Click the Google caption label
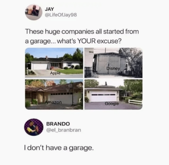 click(x=112, y=104)
